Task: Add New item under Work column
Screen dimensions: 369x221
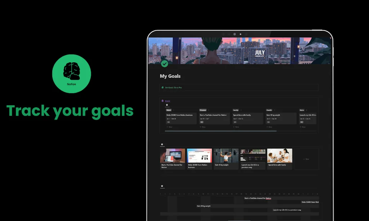Action: pyautogui.click(x=169, y=127)
